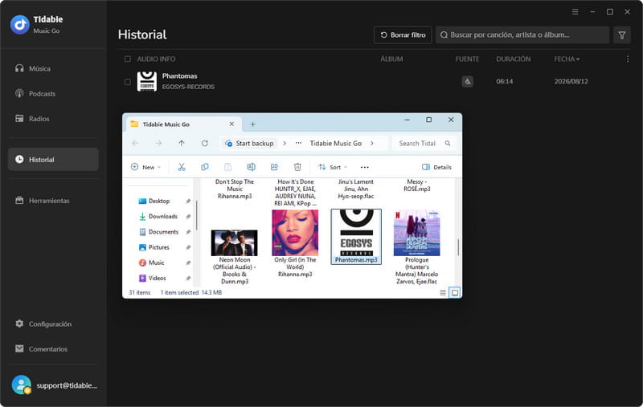Open the Sort dropdown in Explorer

coord(333,167)
